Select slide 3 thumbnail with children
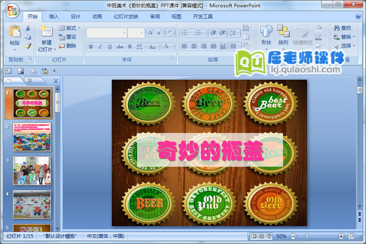Viewport: 366px width, 244px height. (x=32, y=171)
